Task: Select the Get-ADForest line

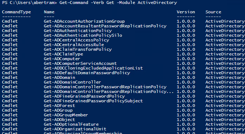Action: click(x=60, y=106)
